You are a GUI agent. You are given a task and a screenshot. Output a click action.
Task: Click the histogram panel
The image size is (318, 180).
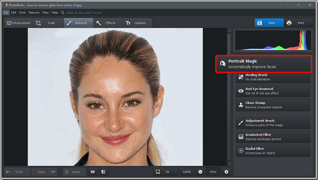[x=273, y=40]
